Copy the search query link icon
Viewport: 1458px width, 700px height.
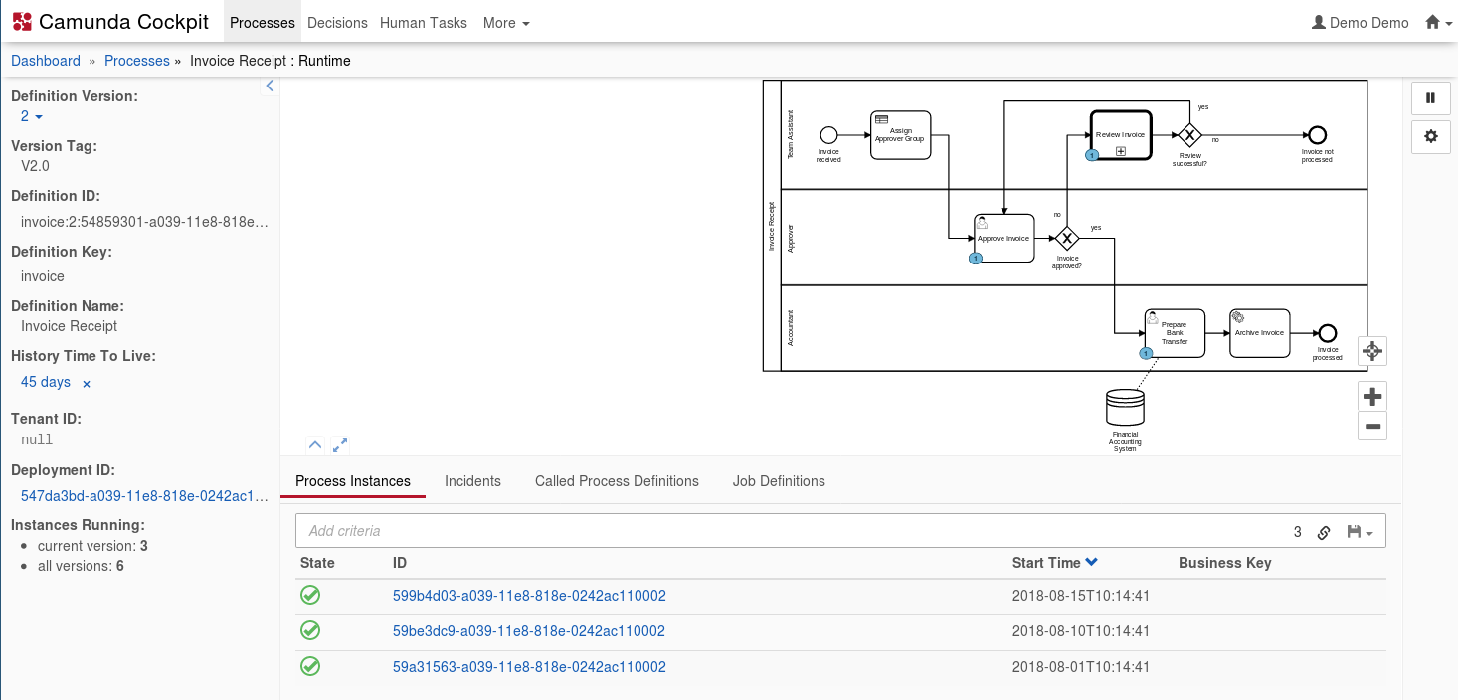pyautogui.click(x=1324, y=532)
